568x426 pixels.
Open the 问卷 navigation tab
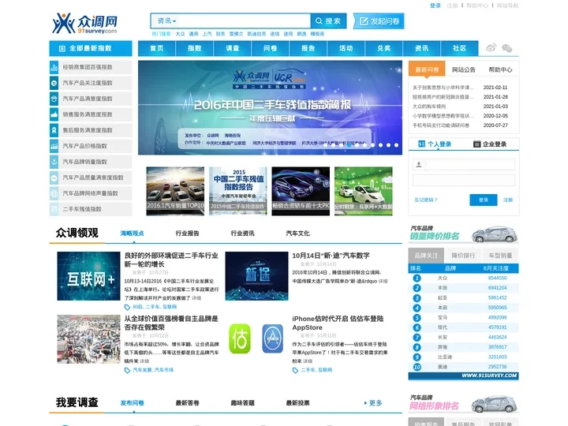(271, 49)
